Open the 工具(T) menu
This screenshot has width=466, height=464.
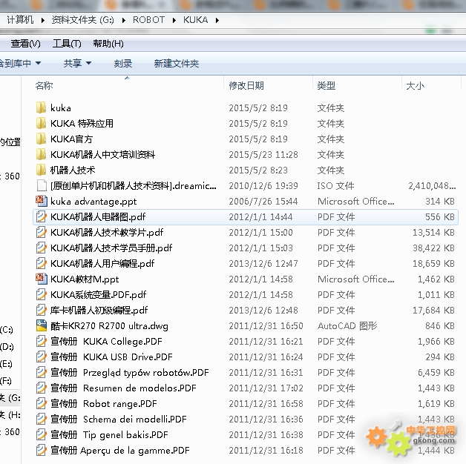point(67,44)
